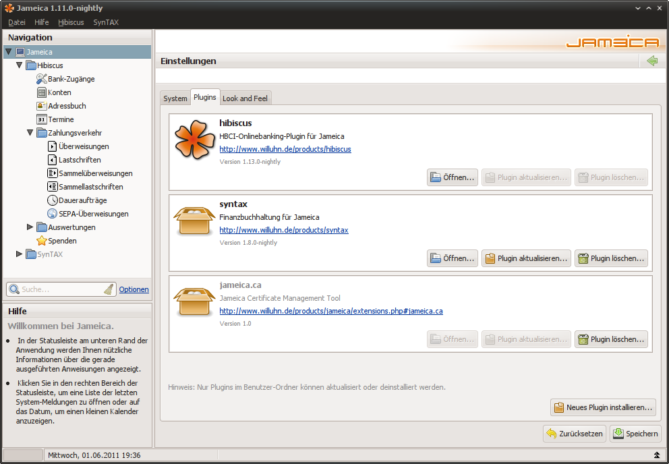669x464 pixels.
Task: Expand the SynTAX tree node
Action: click(x=19, y=254)
